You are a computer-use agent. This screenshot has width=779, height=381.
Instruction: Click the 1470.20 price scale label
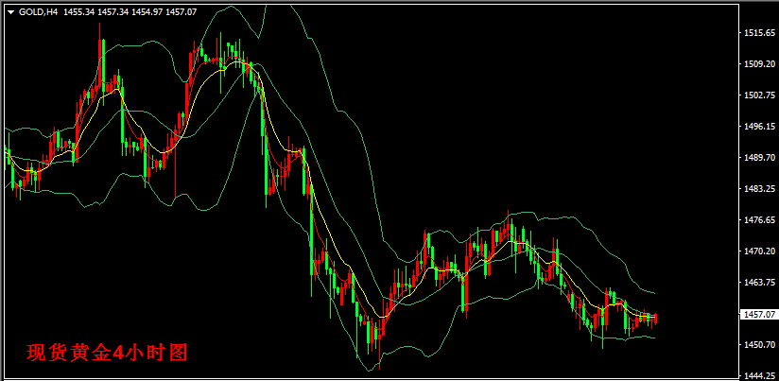tap(760, 251)
